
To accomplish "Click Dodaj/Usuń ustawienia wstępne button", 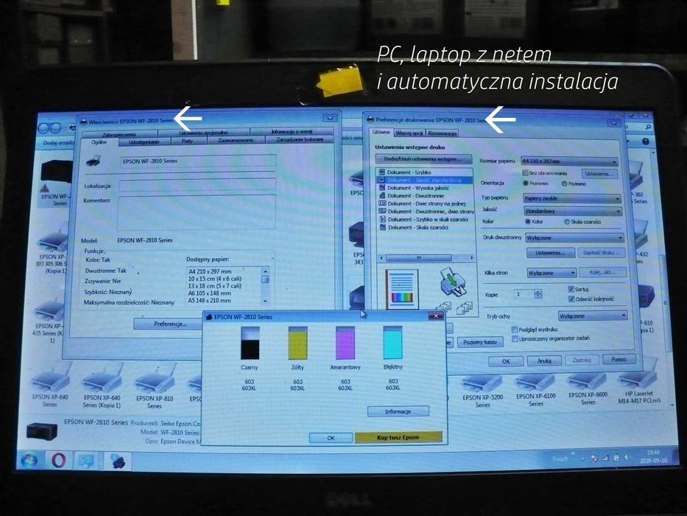I will pos(423,158).
